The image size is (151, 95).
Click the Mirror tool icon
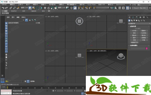[112, 8]
